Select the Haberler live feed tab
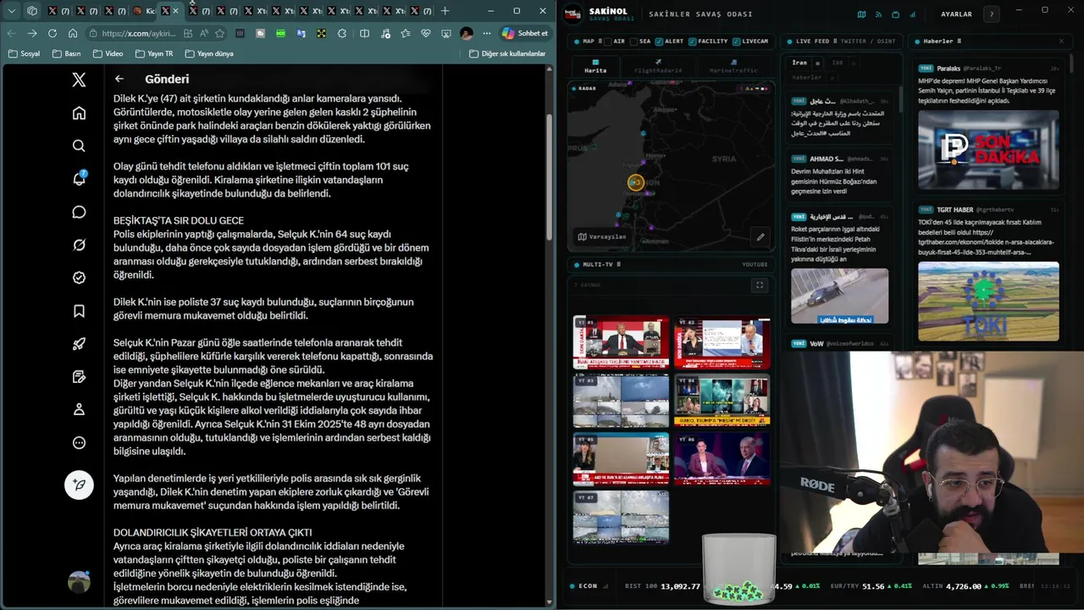 point(806,77)
